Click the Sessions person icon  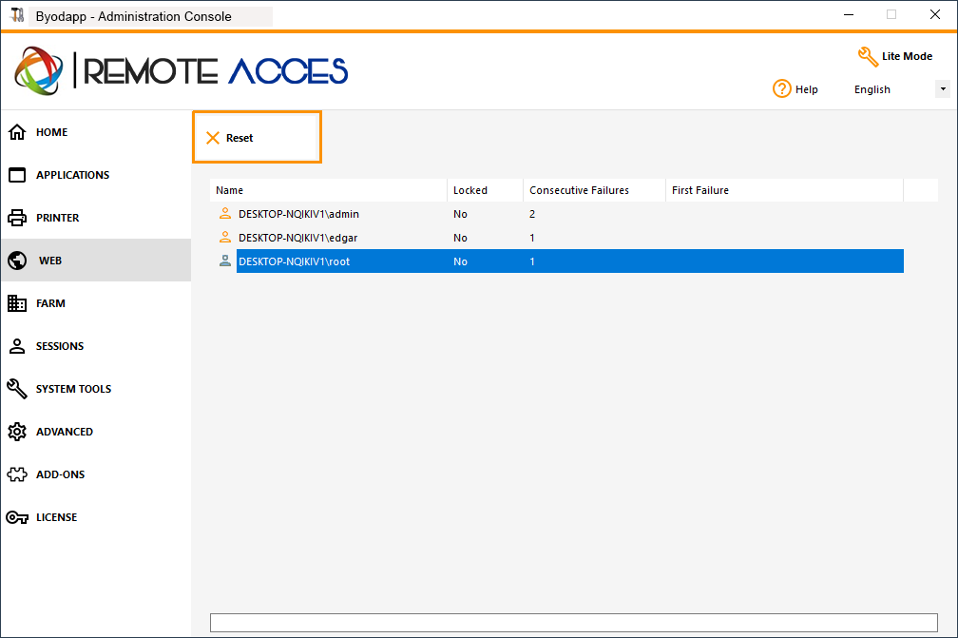click(x=17, y=346)
